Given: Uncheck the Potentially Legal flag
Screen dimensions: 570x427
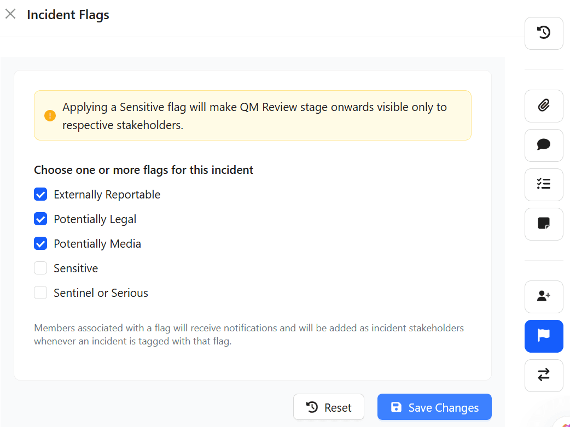Looking at the screenshot, I should (x=40, y=219).
